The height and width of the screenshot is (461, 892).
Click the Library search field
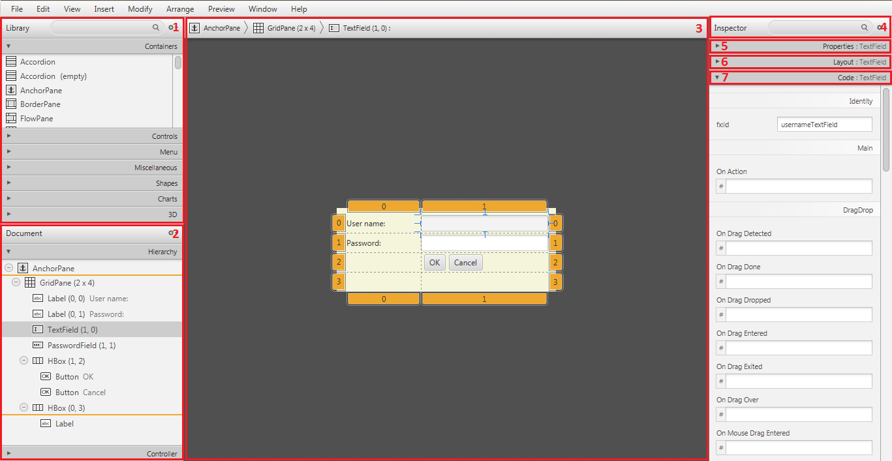(x=106, y=28)
